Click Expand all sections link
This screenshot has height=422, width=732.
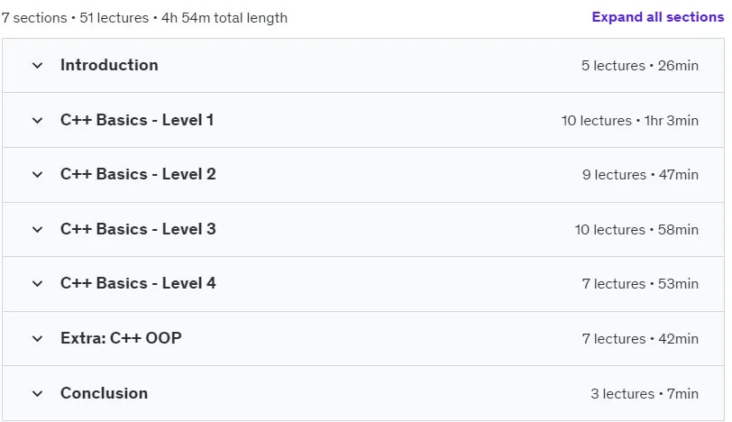pyautogui.click(x=658, y=17)
